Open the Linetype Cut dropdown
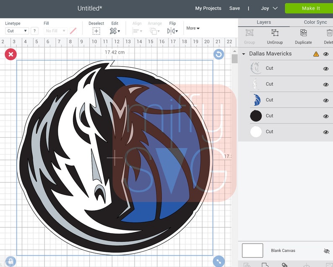This screenshot has height=267, width=333. (x=17, y=31)
